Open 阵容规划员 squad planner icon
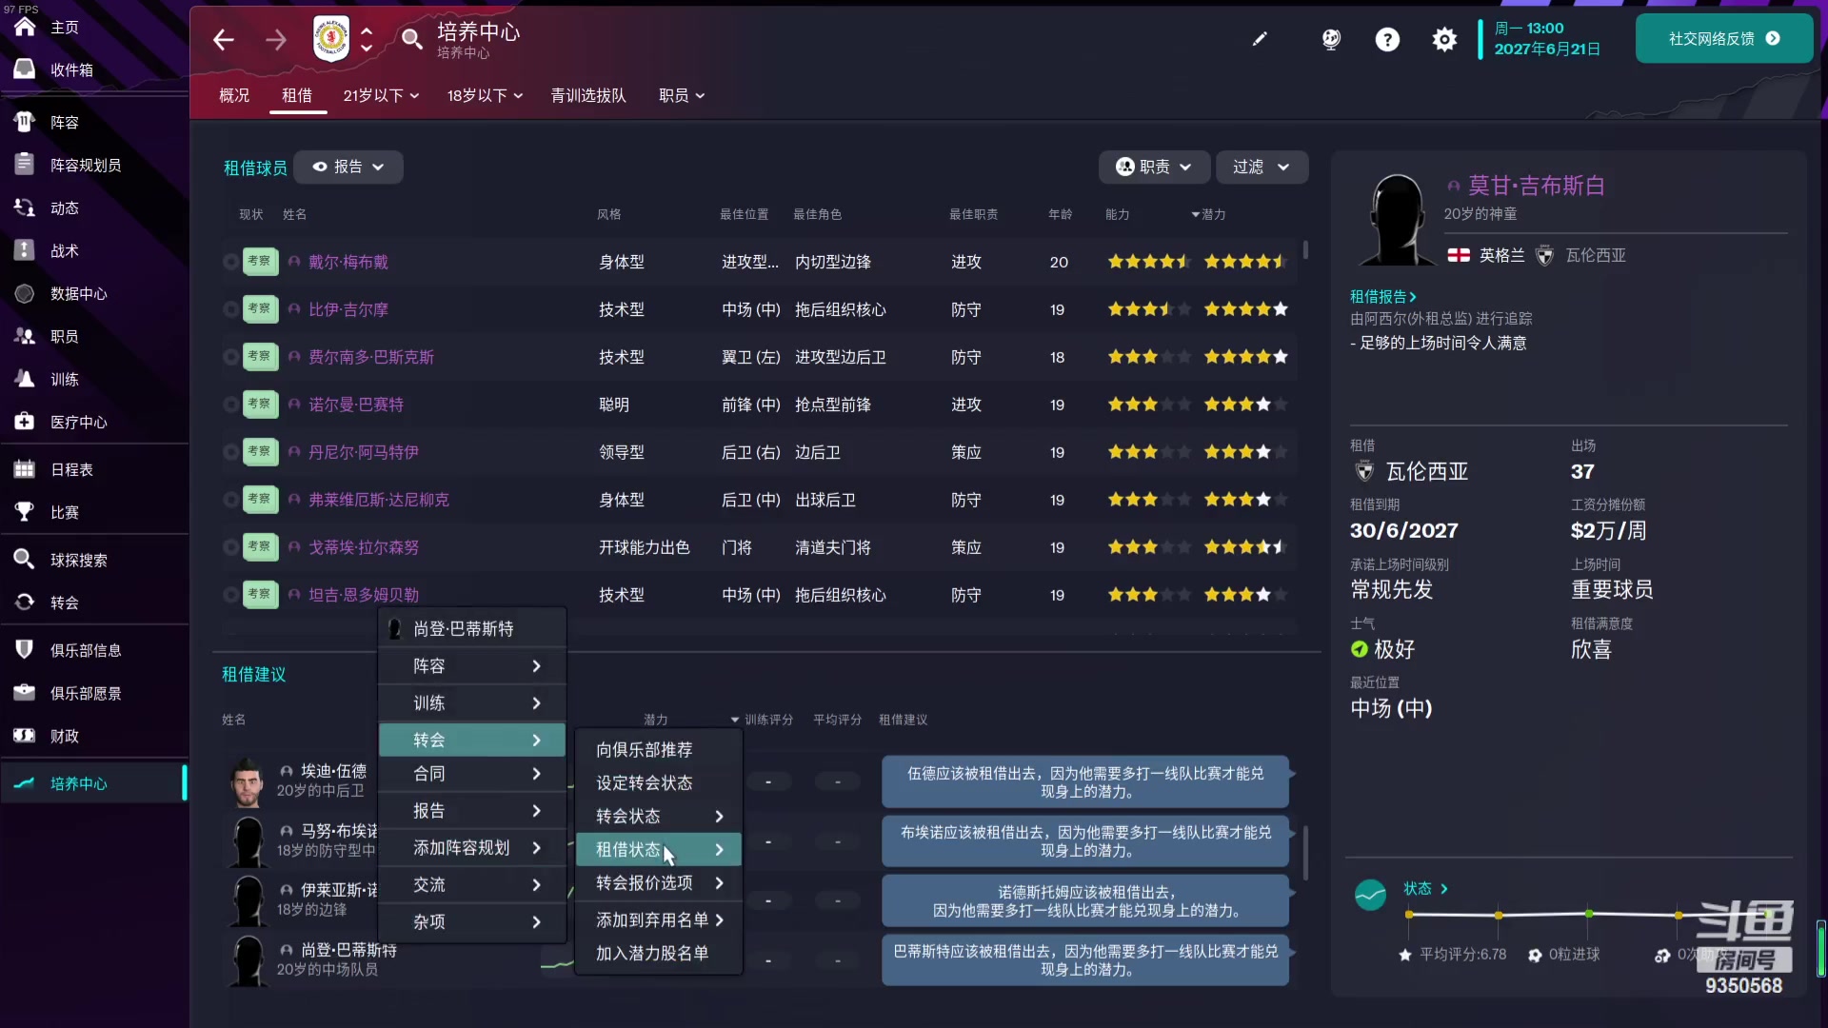The width and height of the screenshot is (1828, 1028). [x=25, y=165]
